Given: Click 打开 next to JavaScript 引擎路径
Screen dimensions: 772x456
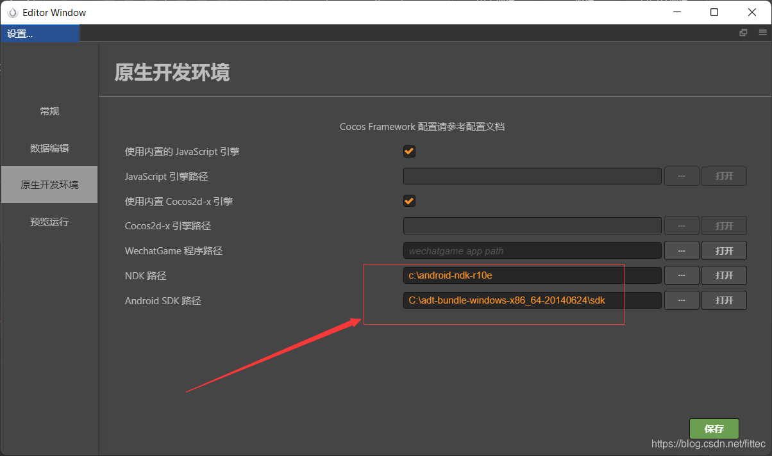Looking at the screenshot, I should click(725, 176).
